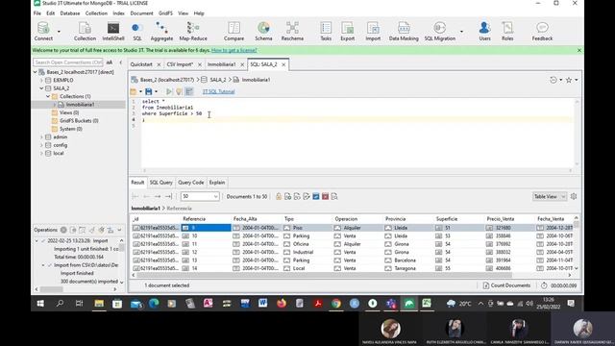The width and height of the screenshot is (615, 346).
Task: Open the Users manager
Action: pos(484,32)
